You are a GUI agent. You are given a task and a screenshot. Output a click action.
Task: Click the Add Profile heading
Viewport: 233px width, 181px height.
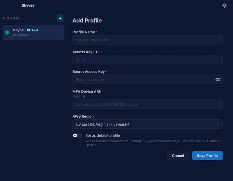[x=87, y=20]
